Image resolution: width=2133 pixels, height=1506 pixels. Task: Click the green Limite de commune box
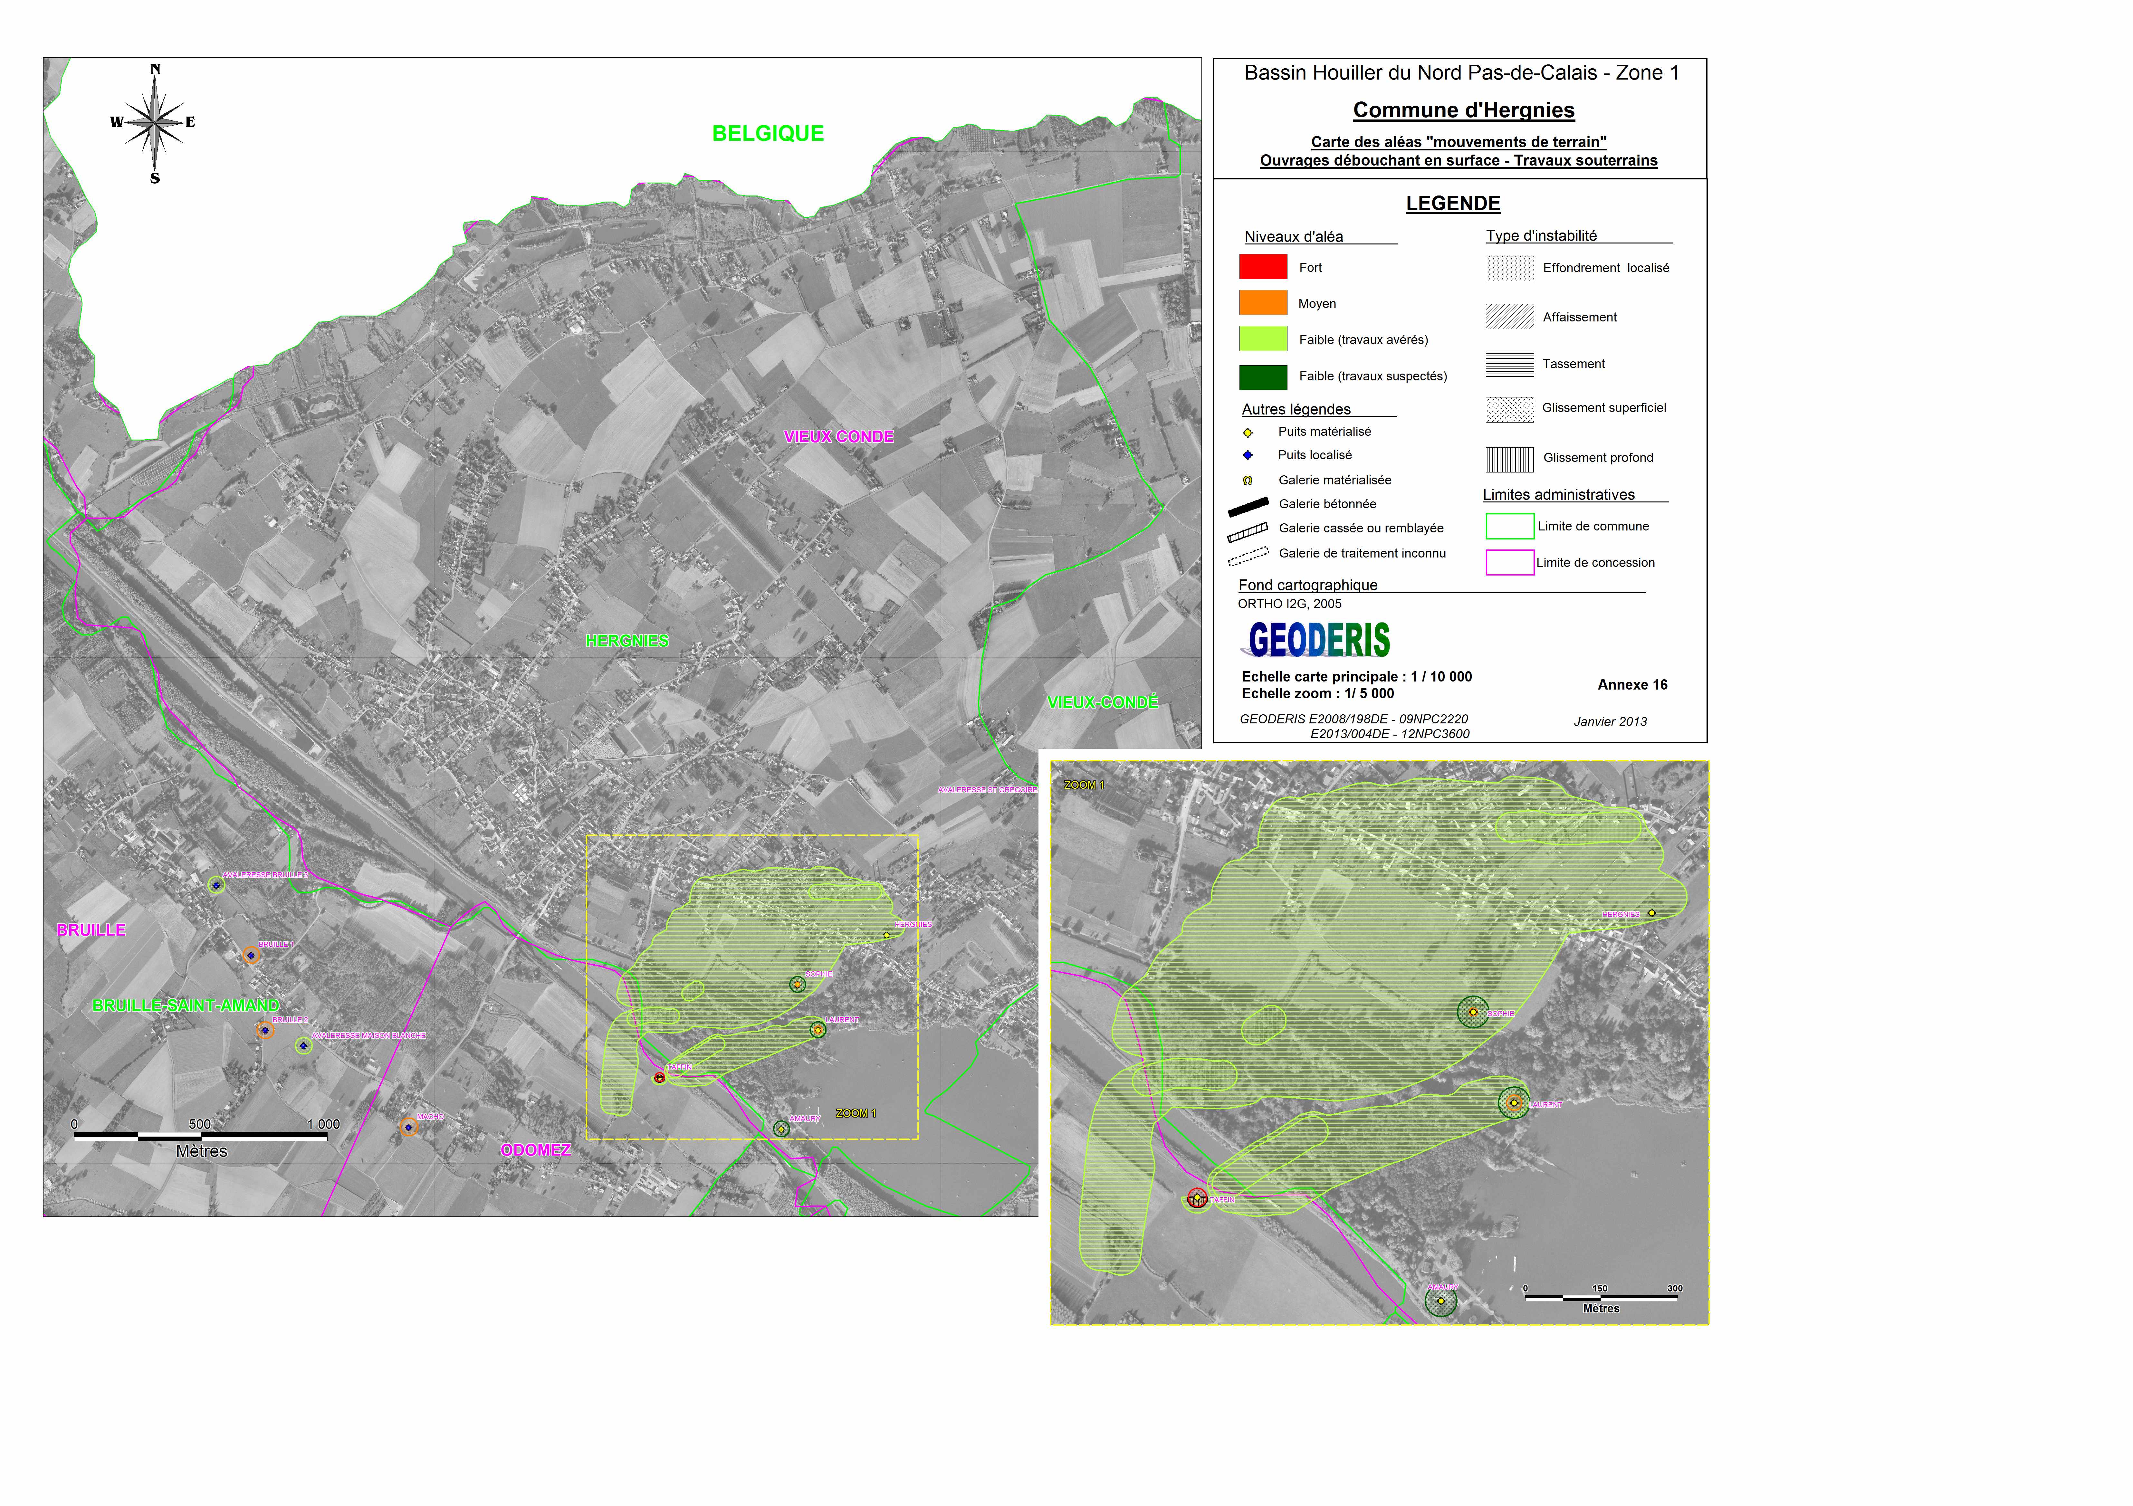tap(1510, 526)
